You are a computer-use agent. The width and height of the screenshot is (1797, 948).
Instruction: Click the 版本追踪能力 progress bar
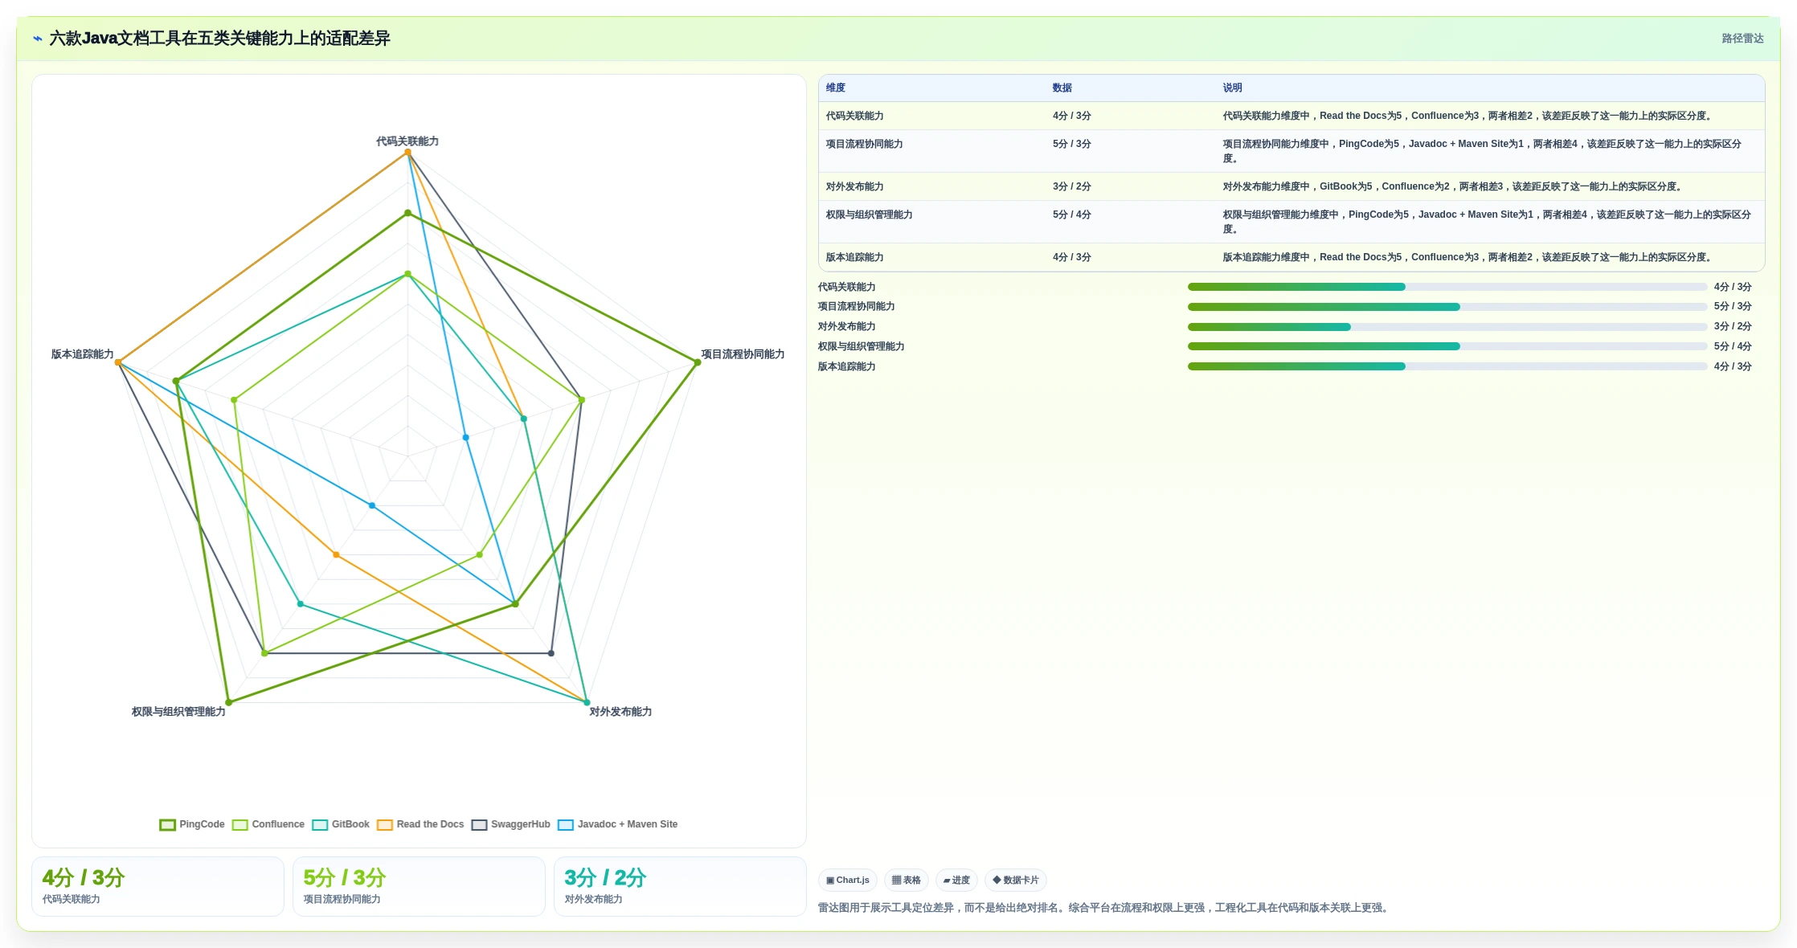click(x=1447, y=366)
